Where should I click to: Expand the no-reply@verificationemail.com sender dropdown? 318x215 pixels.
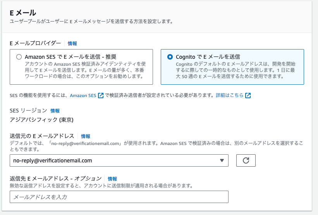click(119, 160)
